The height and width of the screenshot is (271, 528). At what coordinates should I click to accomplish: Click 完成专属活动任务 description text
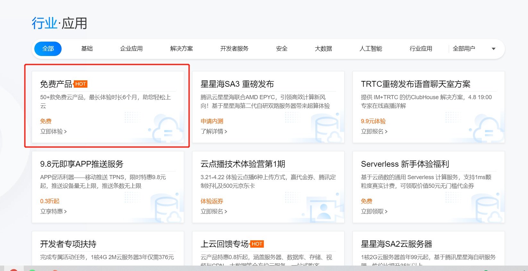tap(107, 257)
